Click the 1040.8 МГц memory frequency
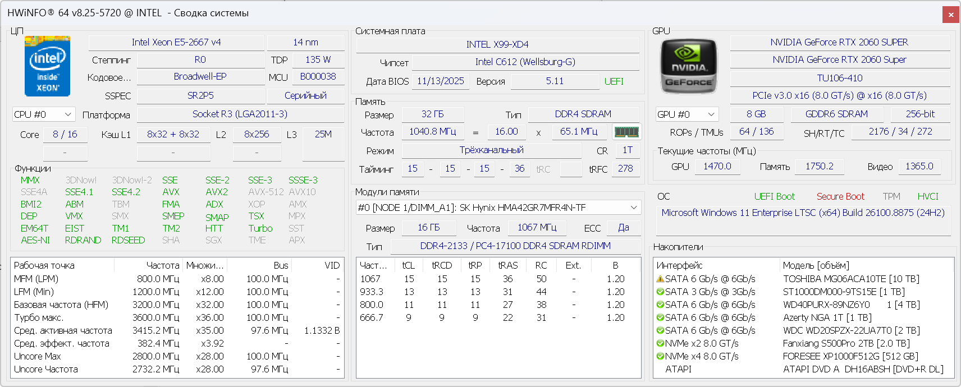Viewport: 961px width, 387px height. click(433, 131)
